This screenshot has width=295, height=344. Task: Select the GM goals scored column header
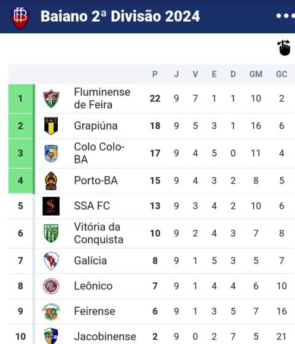pyautogui.click(x=256, y=74)
